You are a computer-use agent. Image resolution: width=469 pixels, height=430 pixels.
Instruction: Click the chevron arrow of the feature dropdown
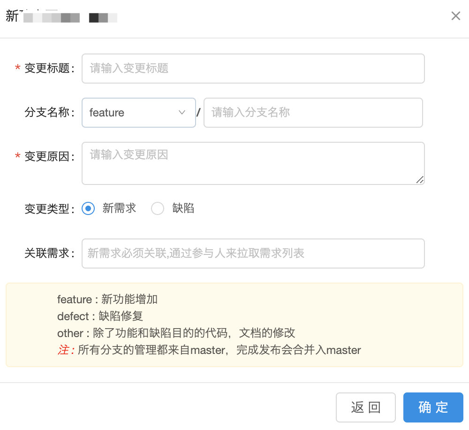click(182, 113)
